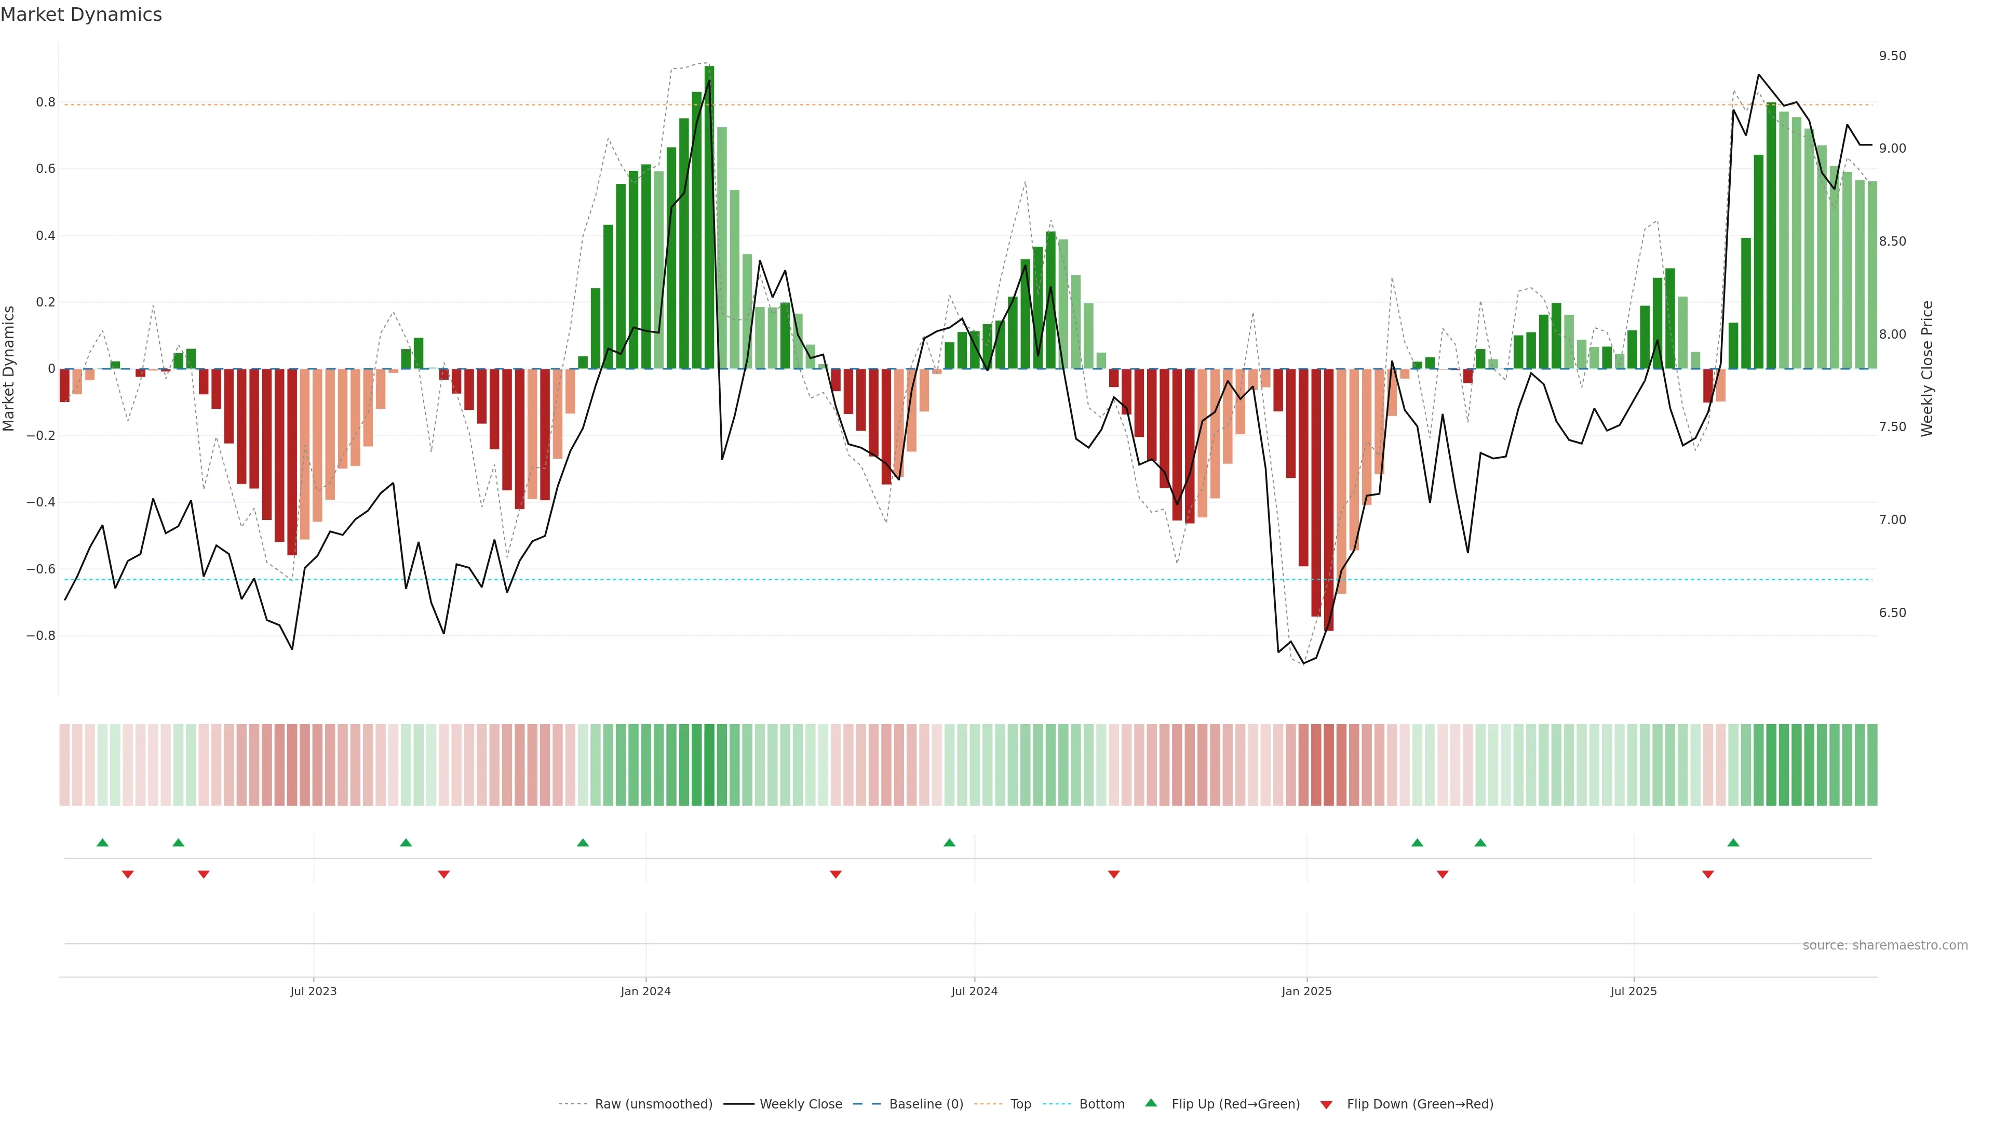
Task: Select the last green flip-up triangle marker
Action: pyautogui.click(x=1733, y=843)
